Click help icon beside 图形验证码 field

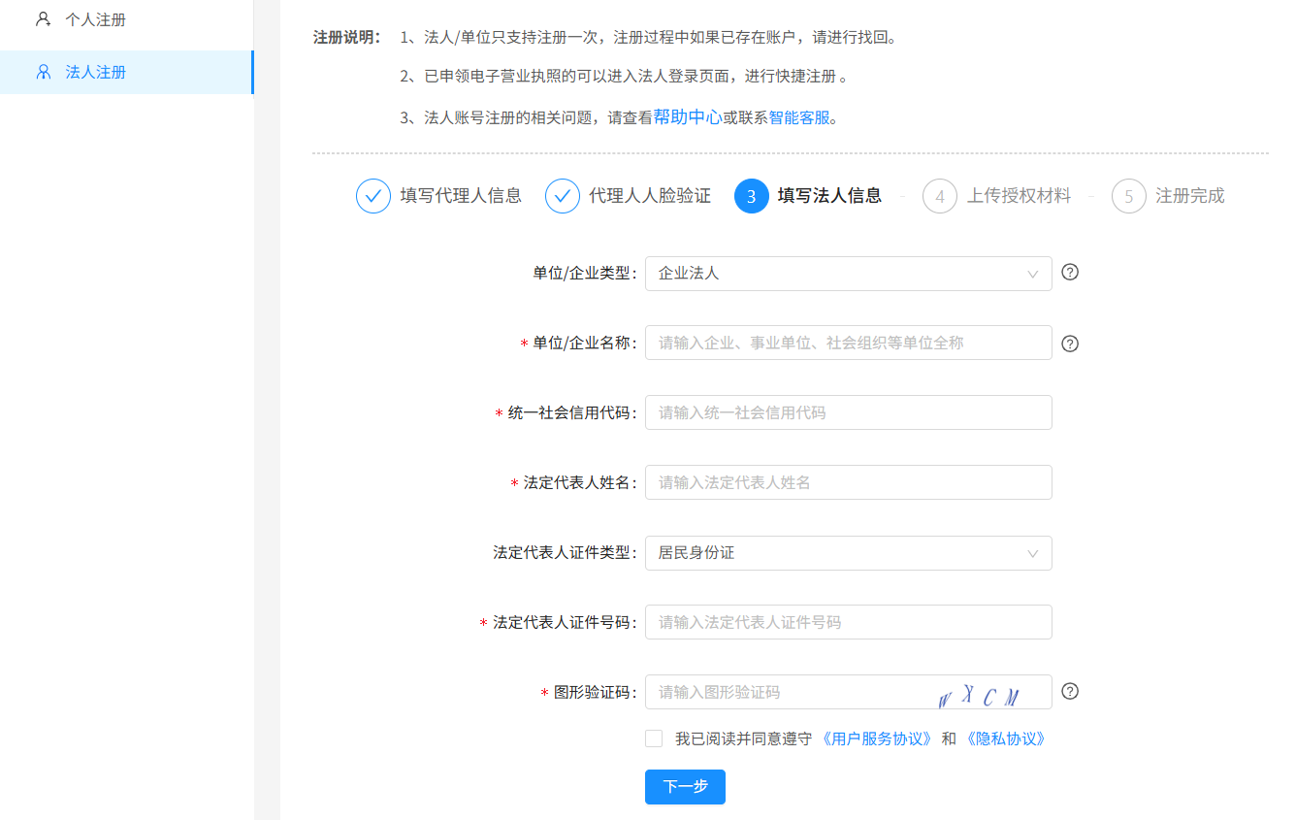(x=1070, y=692)
